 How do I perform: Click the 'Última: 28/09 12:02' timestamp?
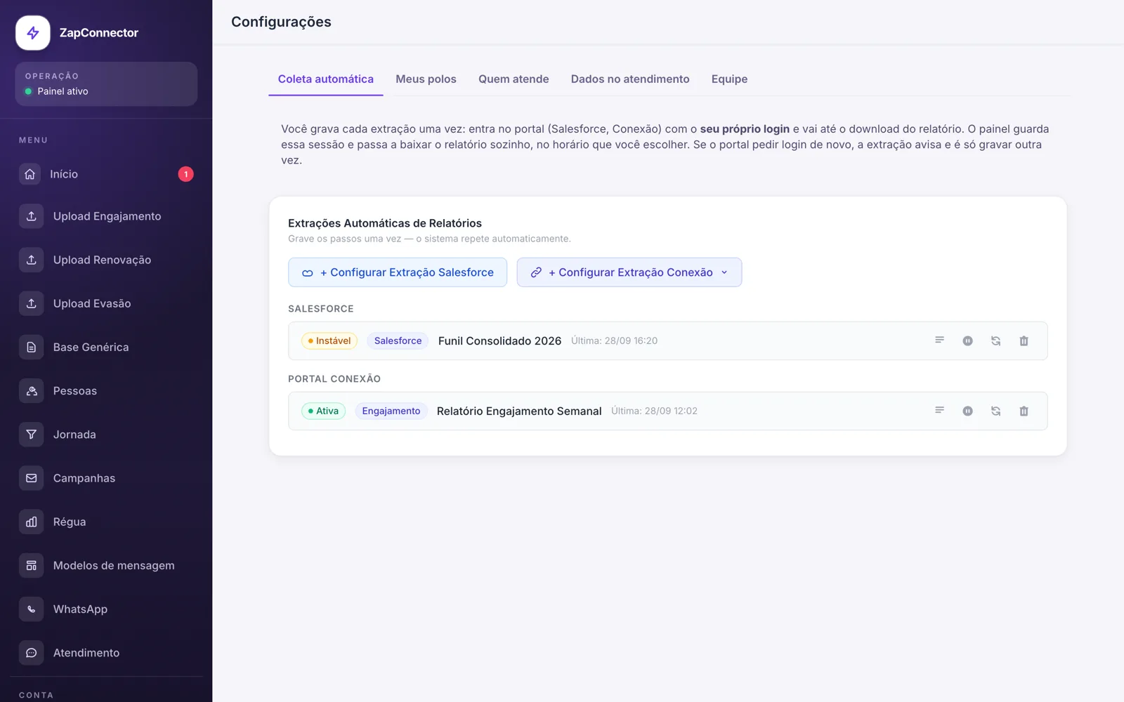click(x=654, y=411)
